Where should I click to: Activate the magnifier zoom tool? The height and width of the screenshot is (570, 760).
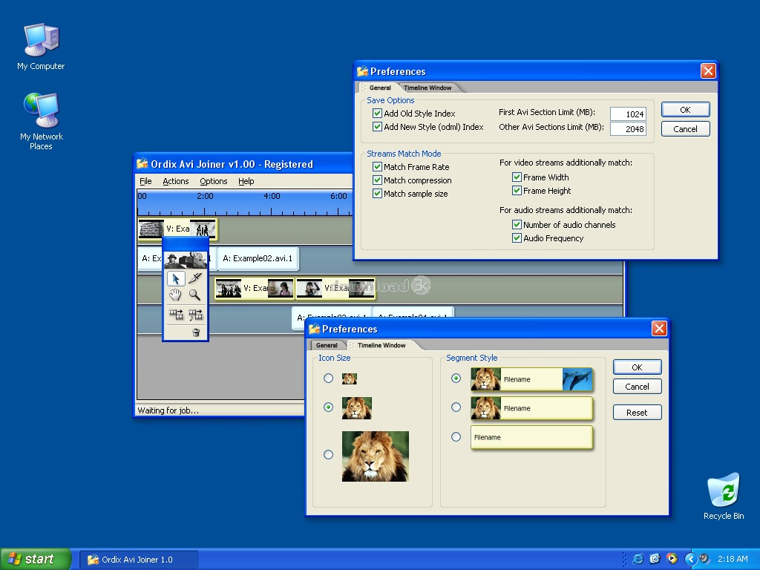click(x=195, y=295)
